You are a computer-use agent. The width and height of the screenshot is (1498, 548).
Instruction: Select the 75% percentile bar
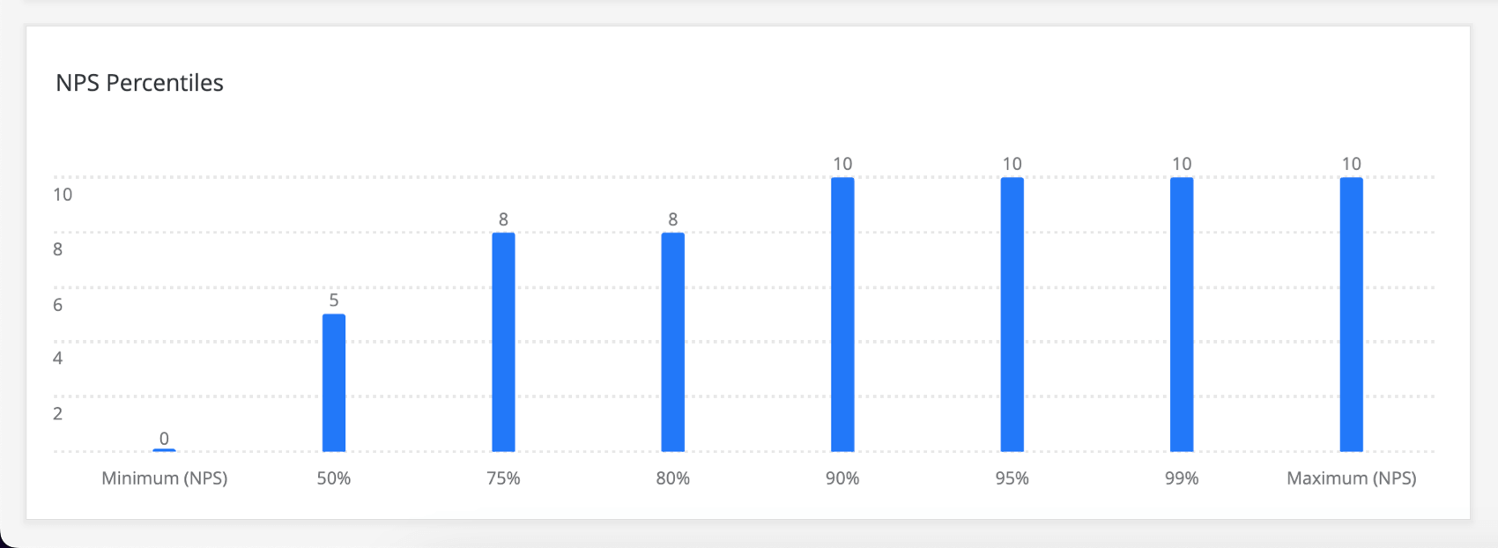[503, 342]
